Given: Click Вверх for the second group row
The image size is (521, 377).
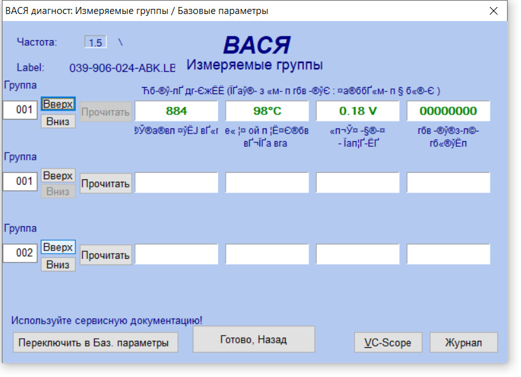Looking at the screenshot, I should point(58,175).
